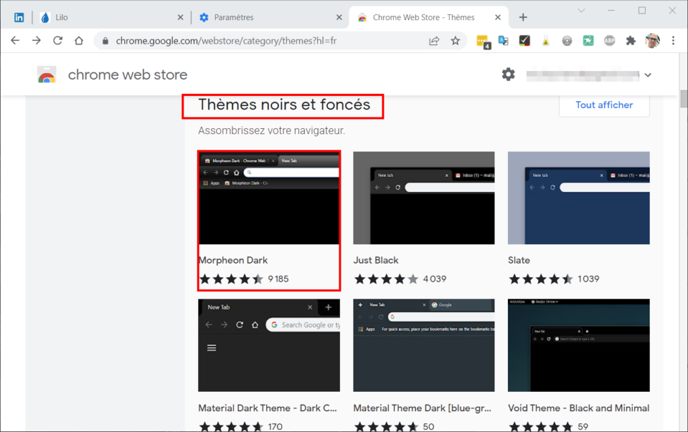Open the Slate theme thumbnail
This screenshot has height=432, width=688.
point(578,198)
